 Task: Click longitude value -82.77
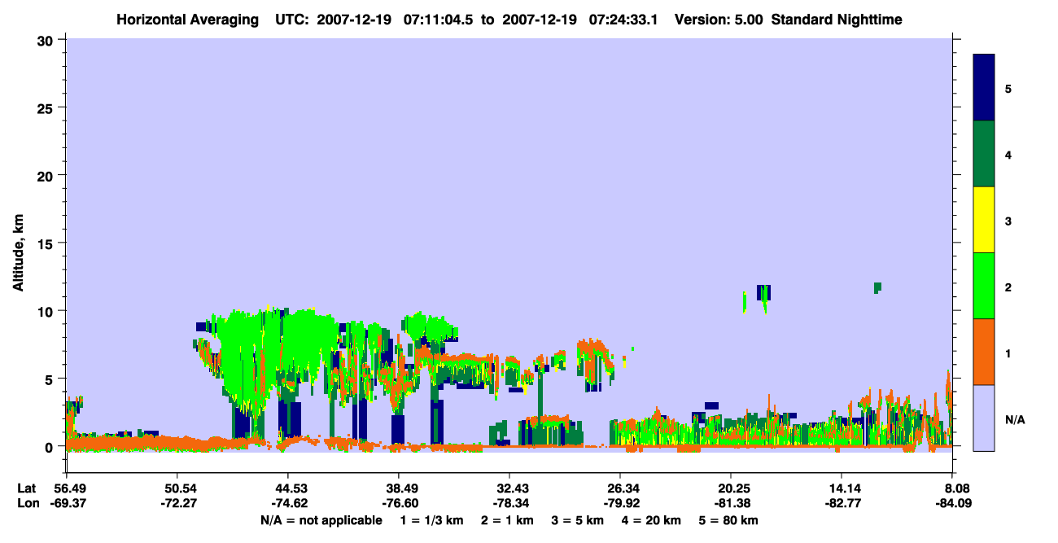[842, 504]
